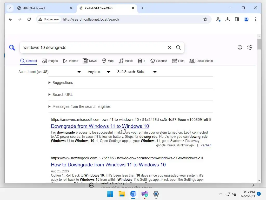Open answers.microsoft.com result URL
The height and width of the screenshot is (200, 266).
coord(131,120)
